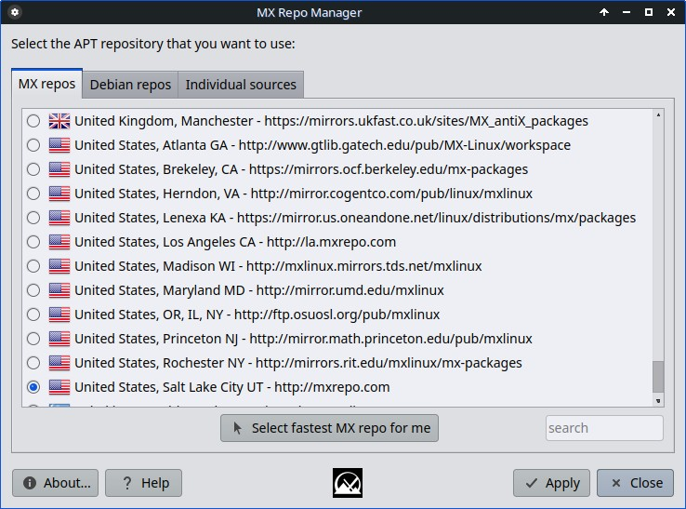This screenshot has width=686, height=509.
Task: Click the window menu icon in title bar
Action: tap(14, 12)
